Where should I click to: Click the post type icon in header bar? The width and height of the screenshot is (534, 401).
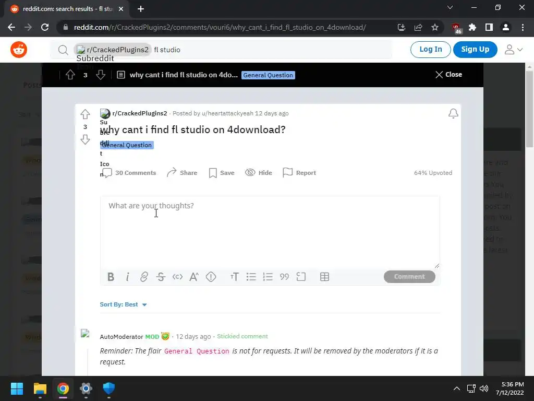[120, 75]
